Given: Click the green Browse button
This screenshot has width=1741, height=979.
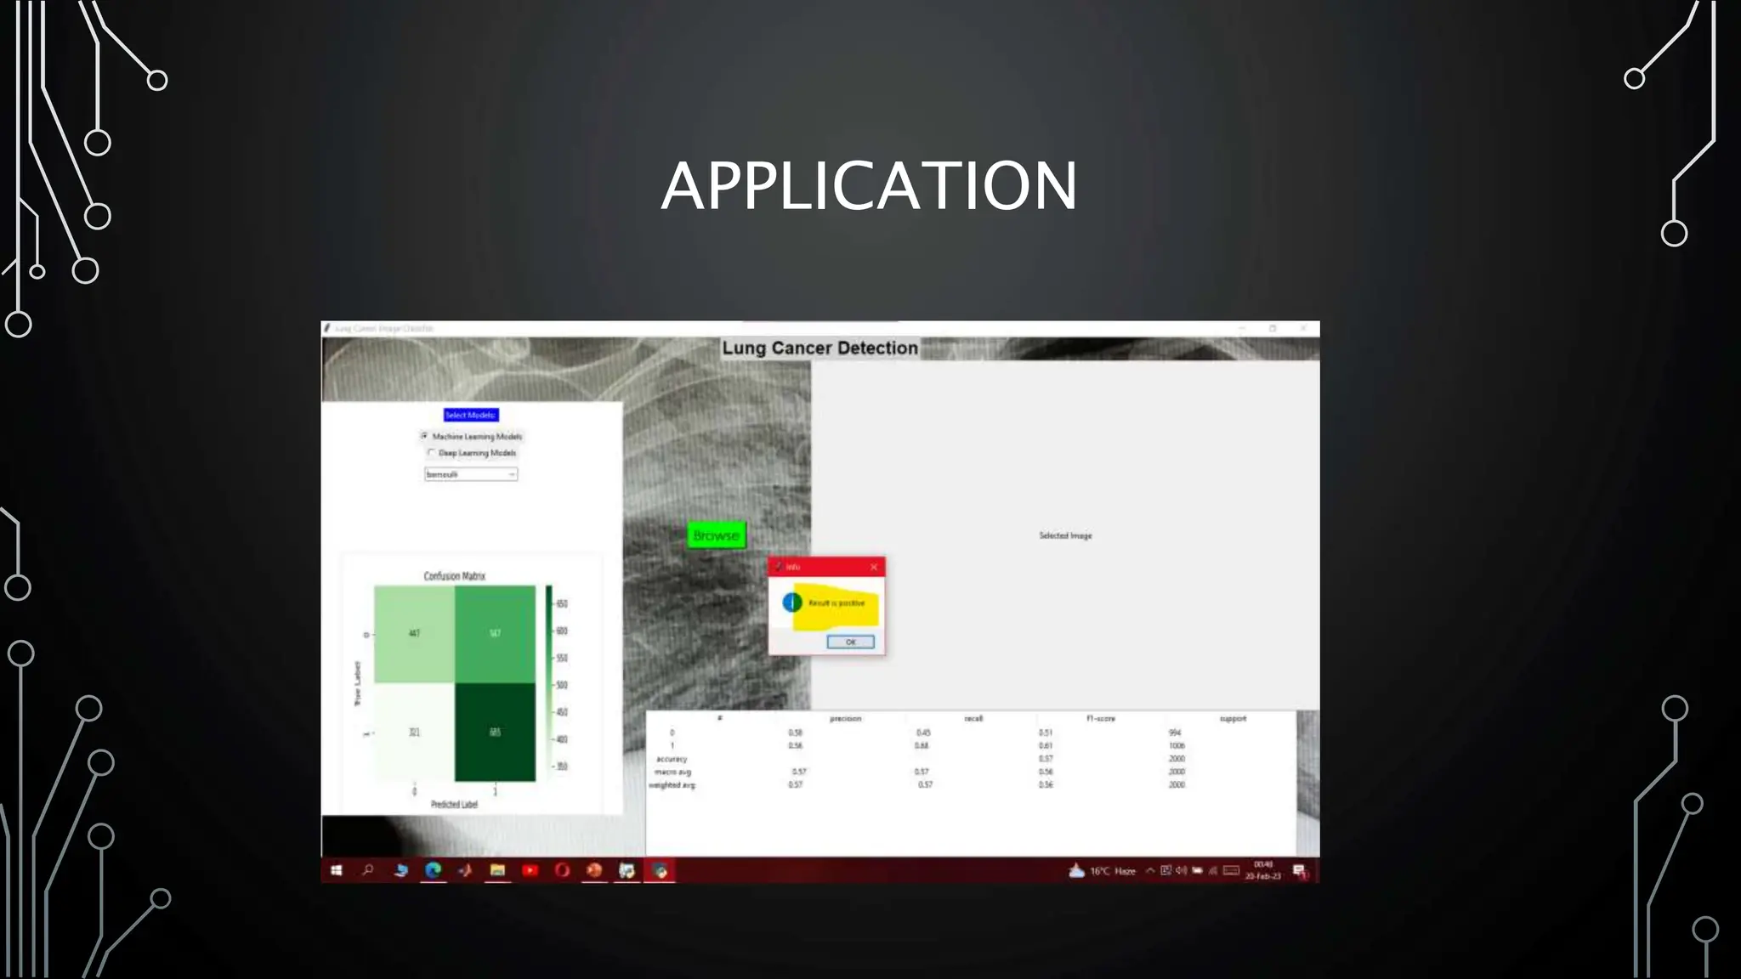Looking at the screenshot, I should click(716, 535).
